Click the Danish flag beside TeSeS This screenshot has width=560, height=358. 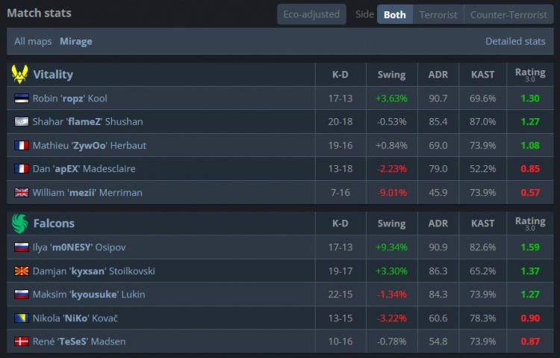pyautogui.click(x=21, y=342)
